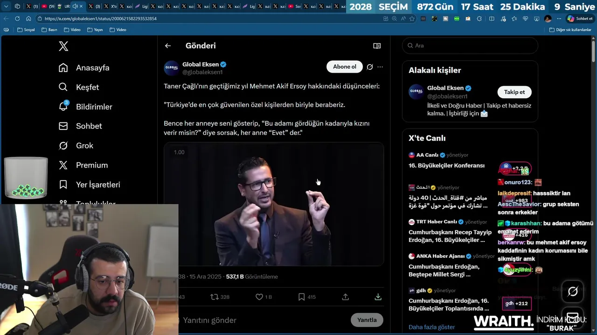The height and width of the screenshot is (335, 597).
Task: Open Premium X icon in sidebar
Action: coord(63,165)
